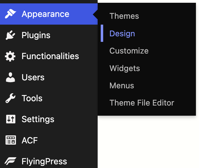Viewport: 199px width, 168px height.
Task: Go to Tools in the sidebar
Action: (x=32, y=98)
